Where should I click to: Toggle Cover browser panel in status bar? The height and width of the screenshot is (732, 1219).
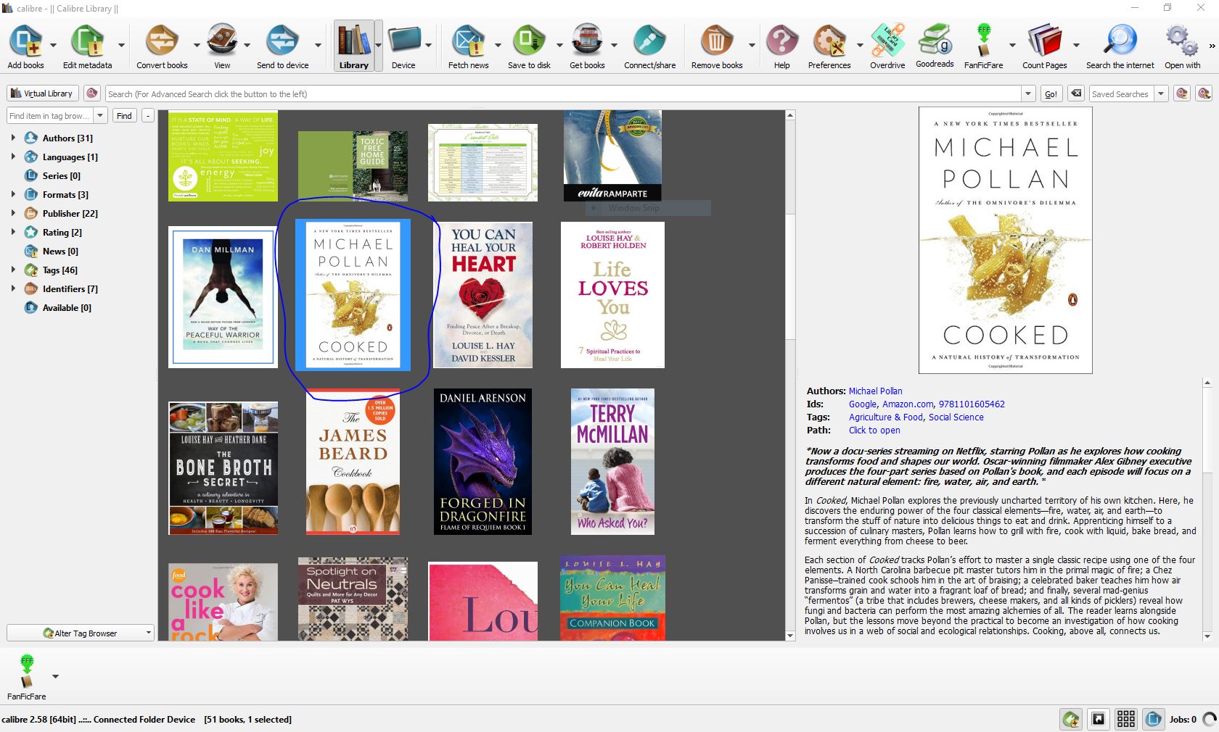point(1099,719)
